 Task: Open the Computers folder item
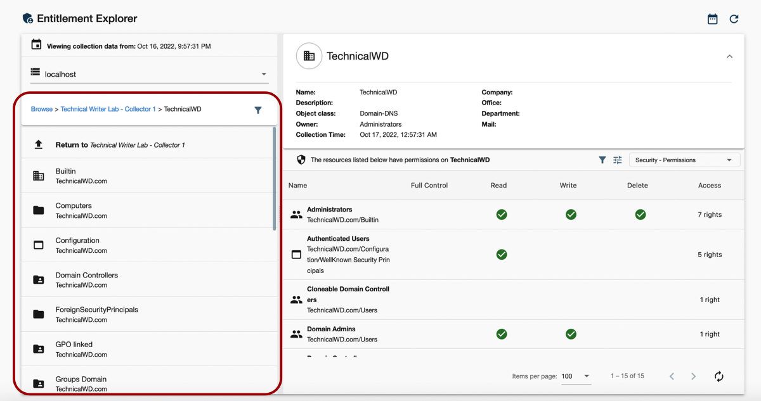[x=74, y=210]
